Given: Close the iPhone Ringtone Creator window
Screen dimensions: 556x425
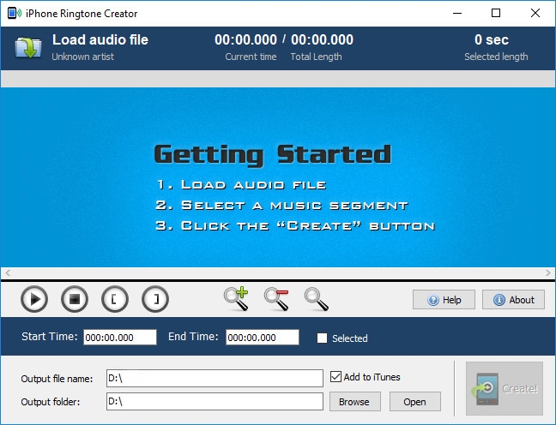Looking at the screenshot, I should coord(535,14).
